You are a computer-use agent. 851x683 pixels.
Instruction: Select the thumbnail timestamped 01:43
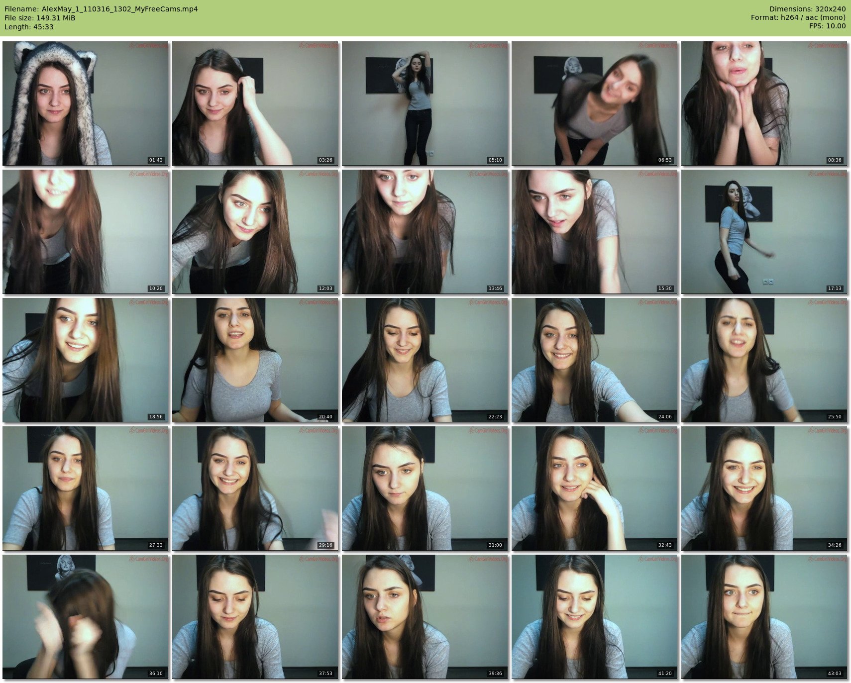(x=86, y=103)
